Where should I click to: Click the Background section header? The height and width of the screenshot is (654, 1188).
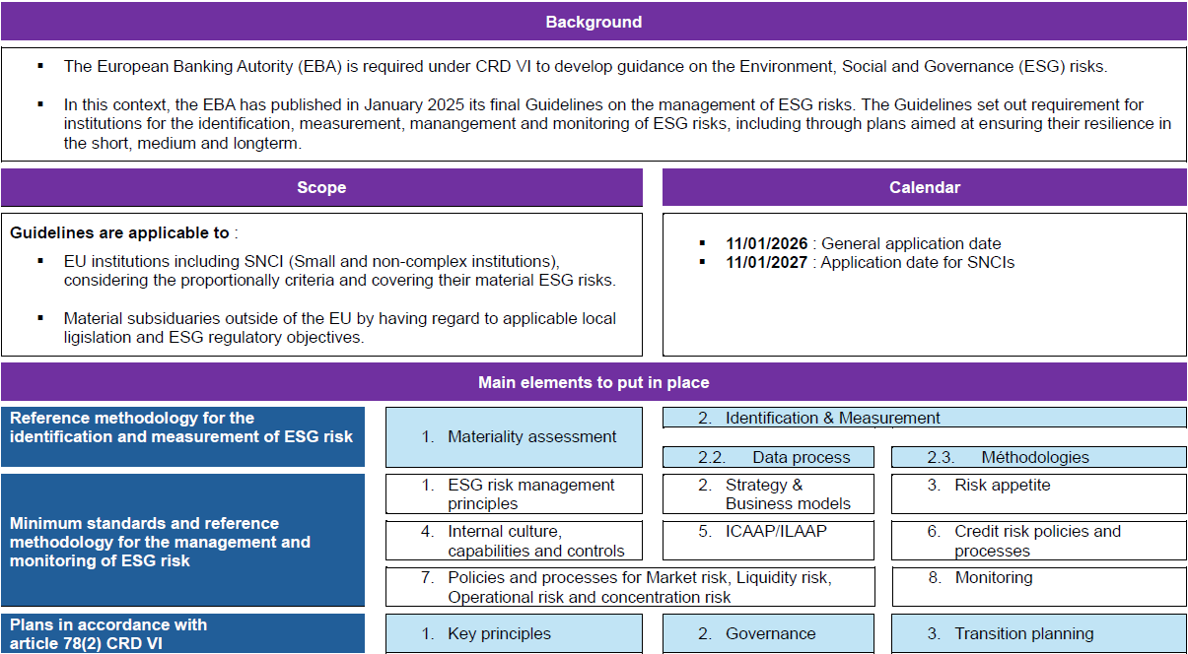pos(594,22)
